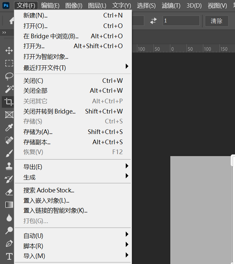The width and height of the screenshot is (235, 264).
Task: Open the 编辑(E) menu
Action: 50,6
